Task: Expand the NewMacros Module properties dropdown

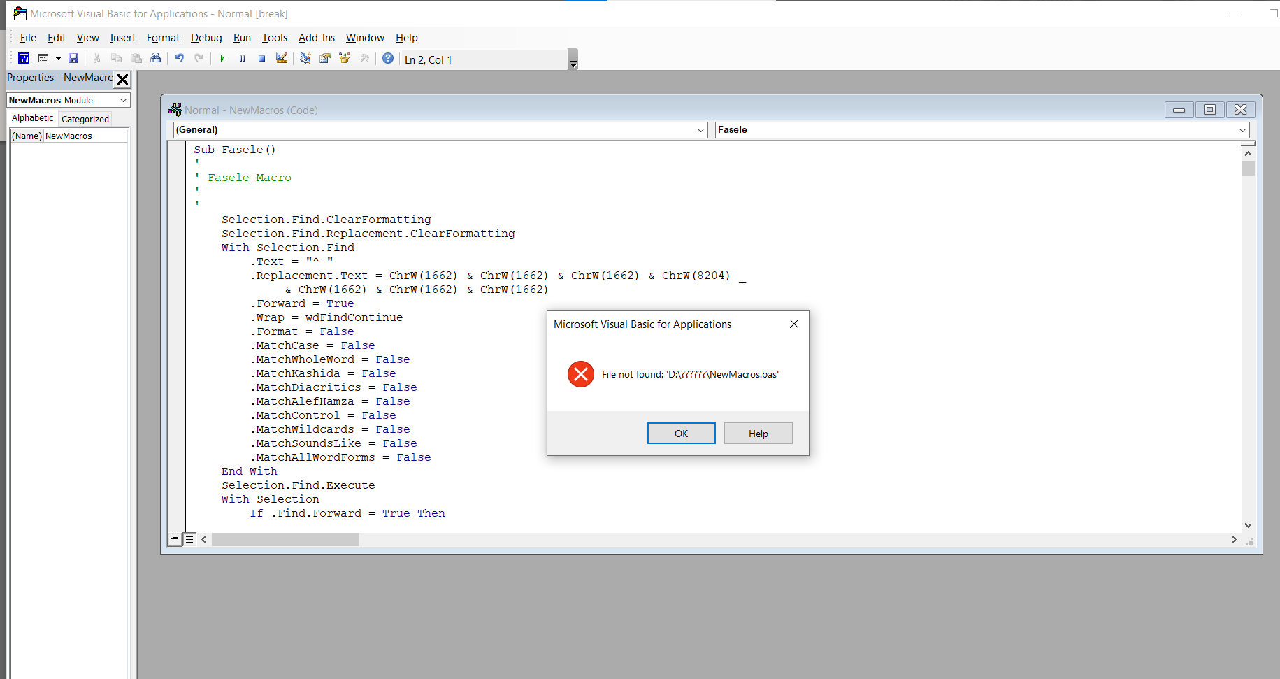Action: 124,101
